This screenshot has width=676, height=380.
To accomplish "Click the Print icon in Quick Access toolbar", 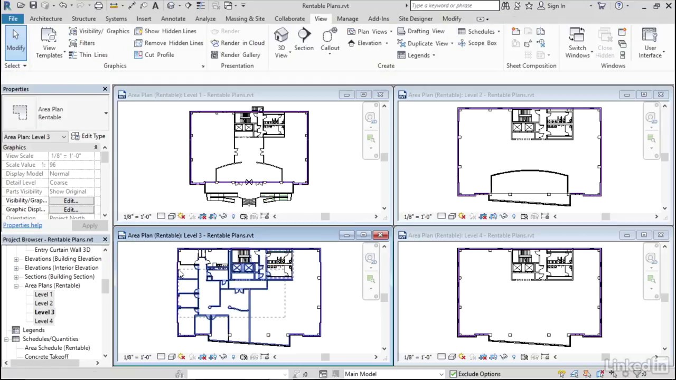I will [x=99, y=6].
